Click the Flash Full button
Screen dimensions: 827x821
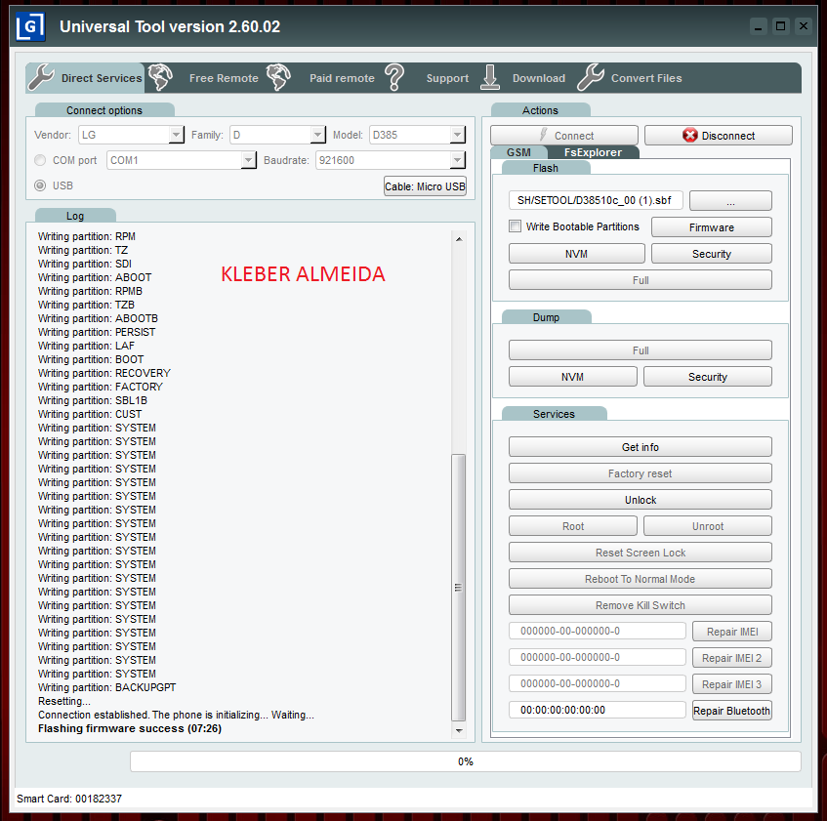(x=641, y=280)
